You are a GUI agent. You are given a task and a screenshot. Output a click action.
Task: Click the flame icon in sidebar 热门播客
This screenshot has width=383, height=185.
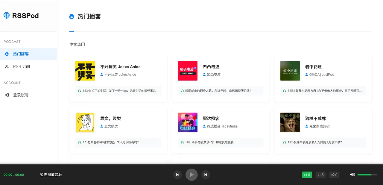point(7,54)
